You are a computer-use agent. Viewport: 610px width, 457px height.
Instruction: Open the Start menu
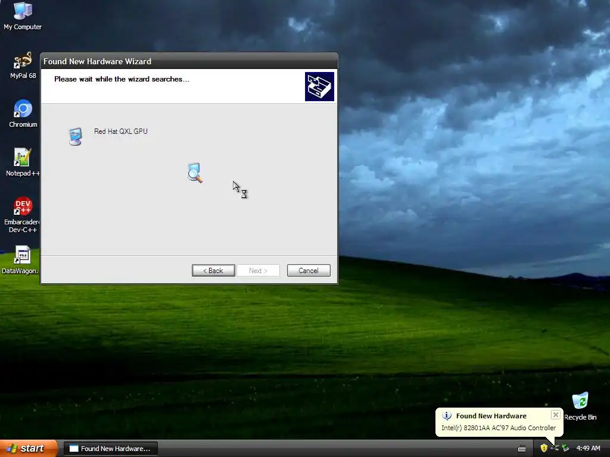29,449
